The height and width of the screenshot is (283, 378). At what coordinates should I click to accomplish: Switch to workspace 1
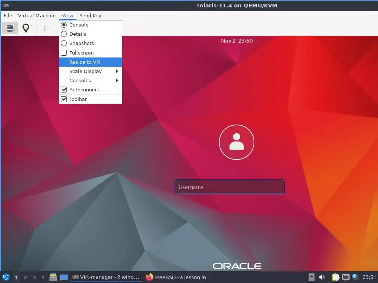pyautogui.click(x=16, y=277)
